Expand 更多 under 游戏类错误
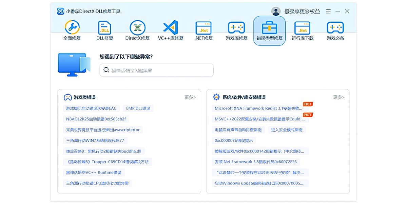 point(190,97)
